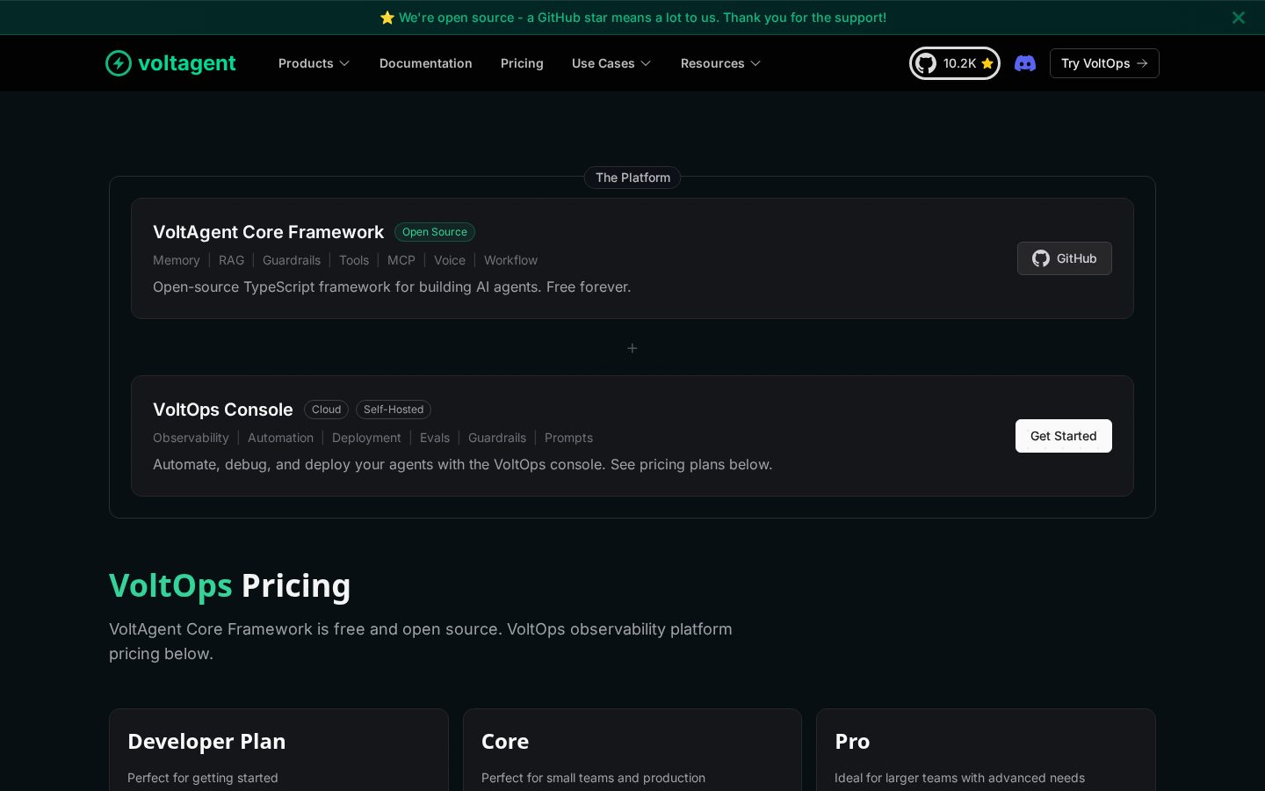Expand the Use Cases dropdown menu
Image resolution: width=1265 pixels, height=791 pixels.
611,63
